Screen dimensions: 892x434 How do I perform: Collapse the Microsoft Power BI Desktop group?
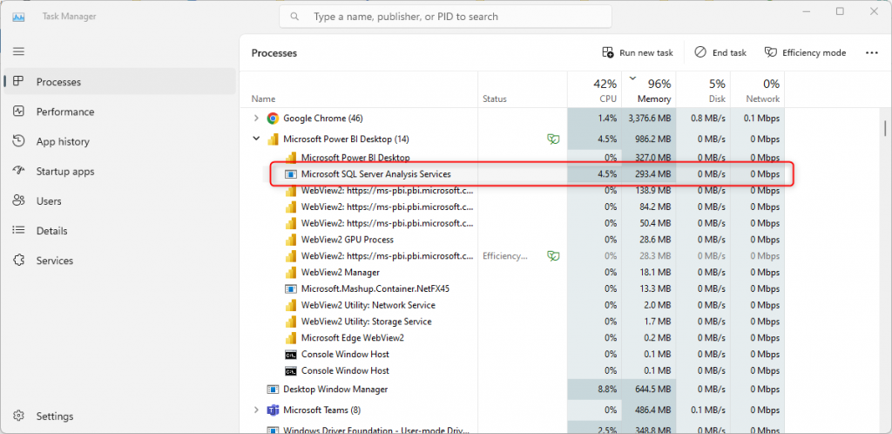coord(255,139)
